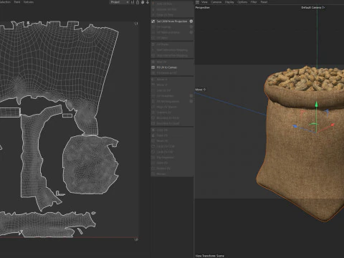This screenshot has height=258, width=344.
Task: Click the Line Up UV icon
Action: point(153,90)
